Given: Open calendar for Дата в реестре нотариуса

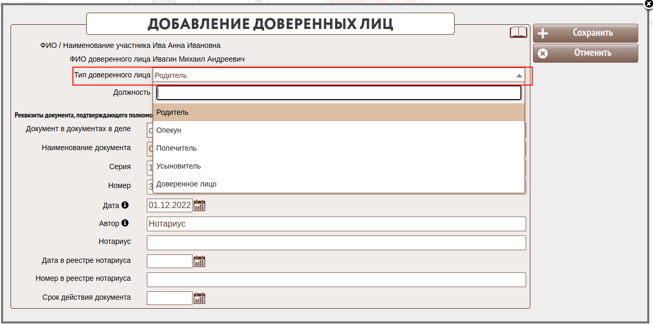Looking at the screenshot, I should click(199, 261).
